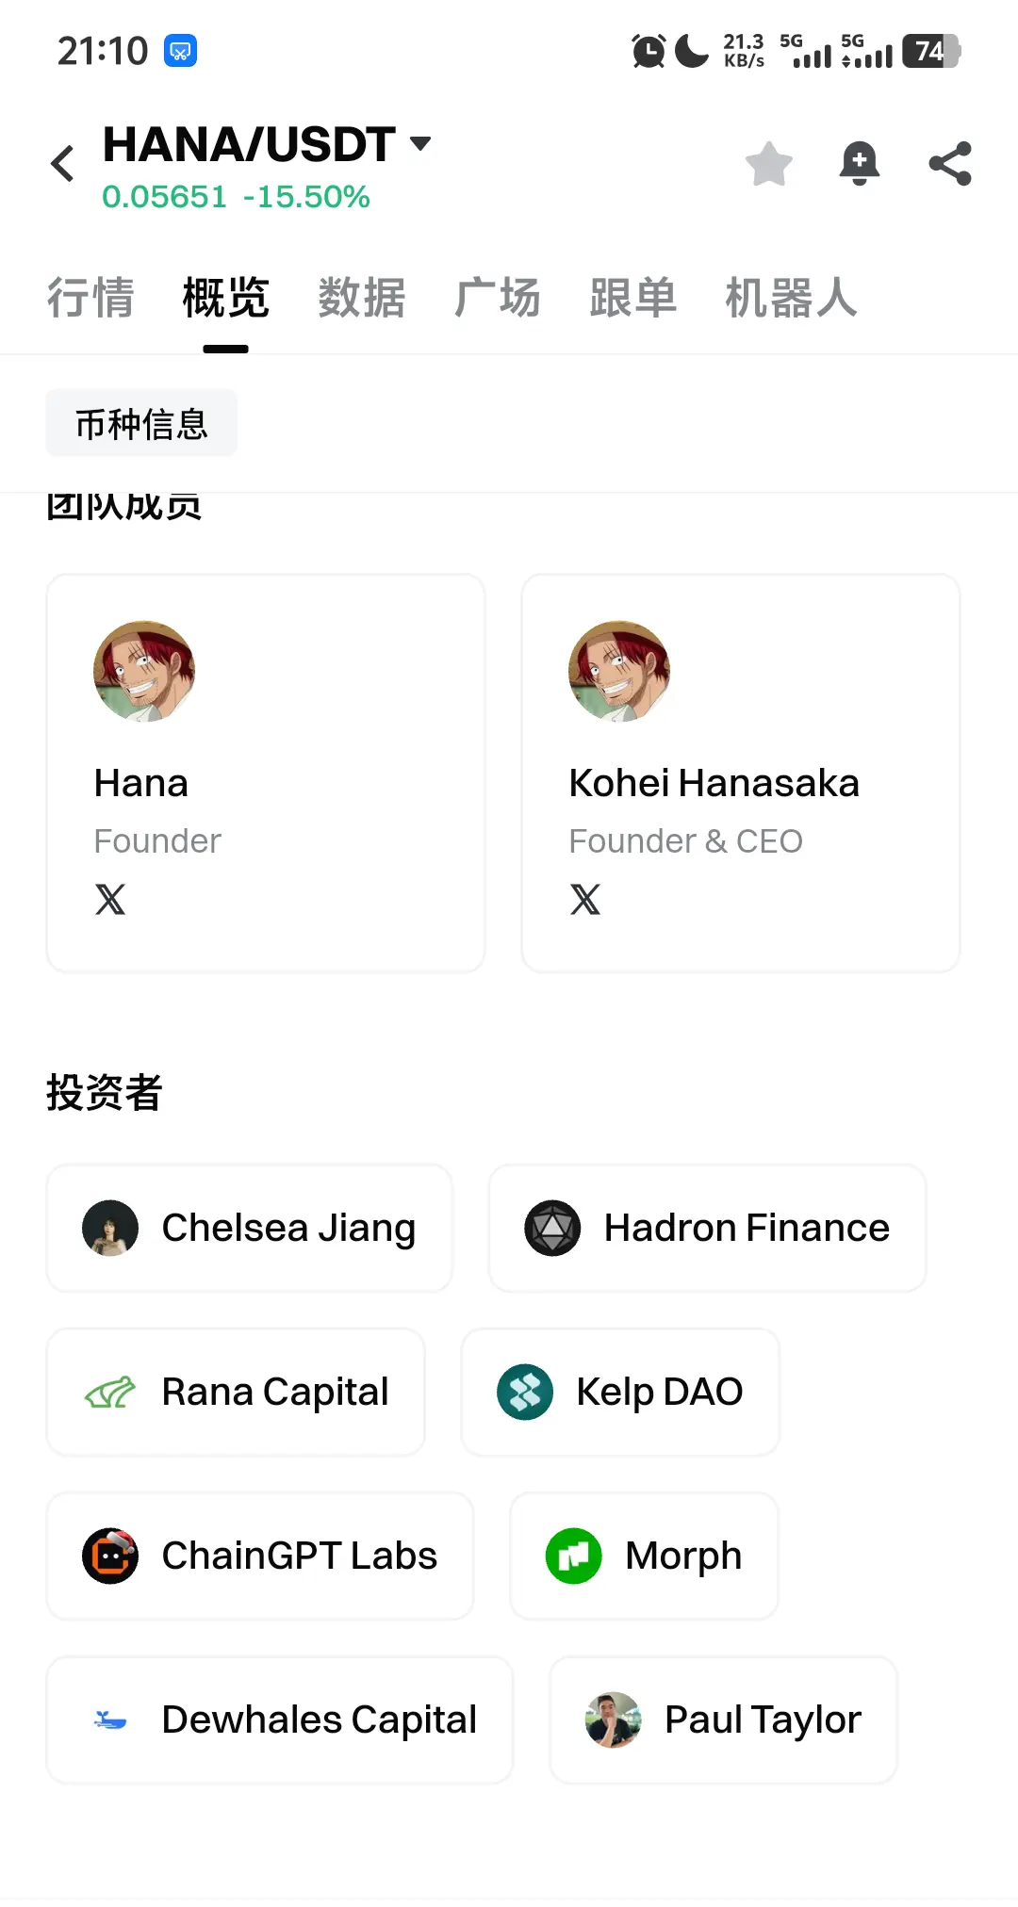Select the 币种信息 chip
This screenshot has height=1907, width=1018.
(x=141, y=423)
